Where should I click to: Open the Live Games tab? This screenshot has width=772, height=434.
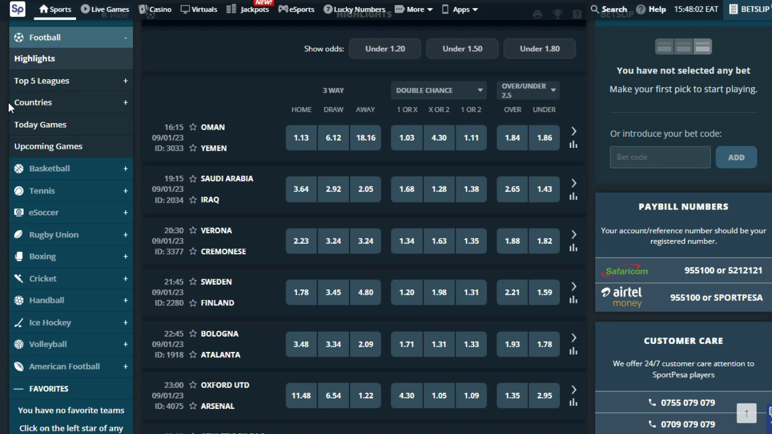(105, 9)
